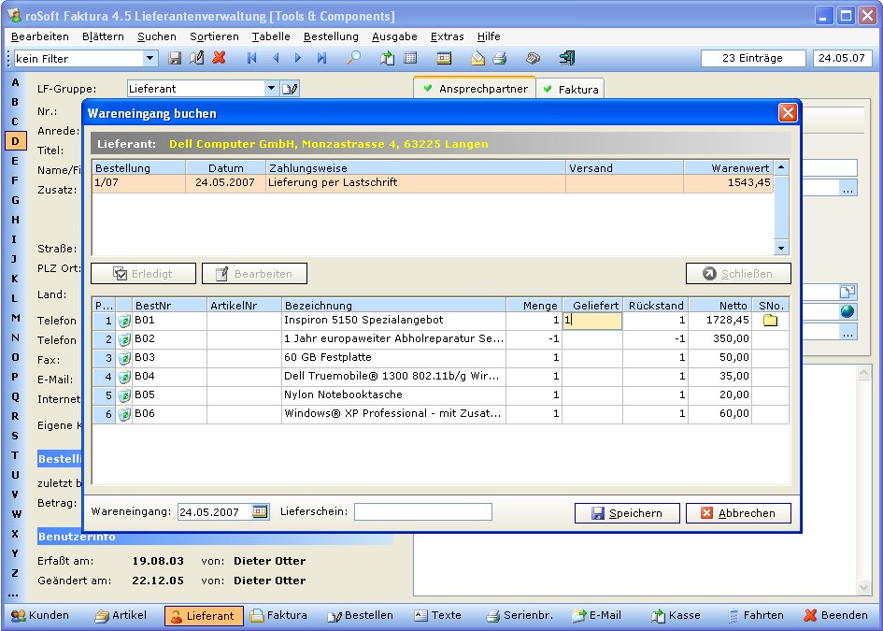Expand the 'kein Filter' dropdown
This screenshot has width=883, height=631.
pos(150,58)
